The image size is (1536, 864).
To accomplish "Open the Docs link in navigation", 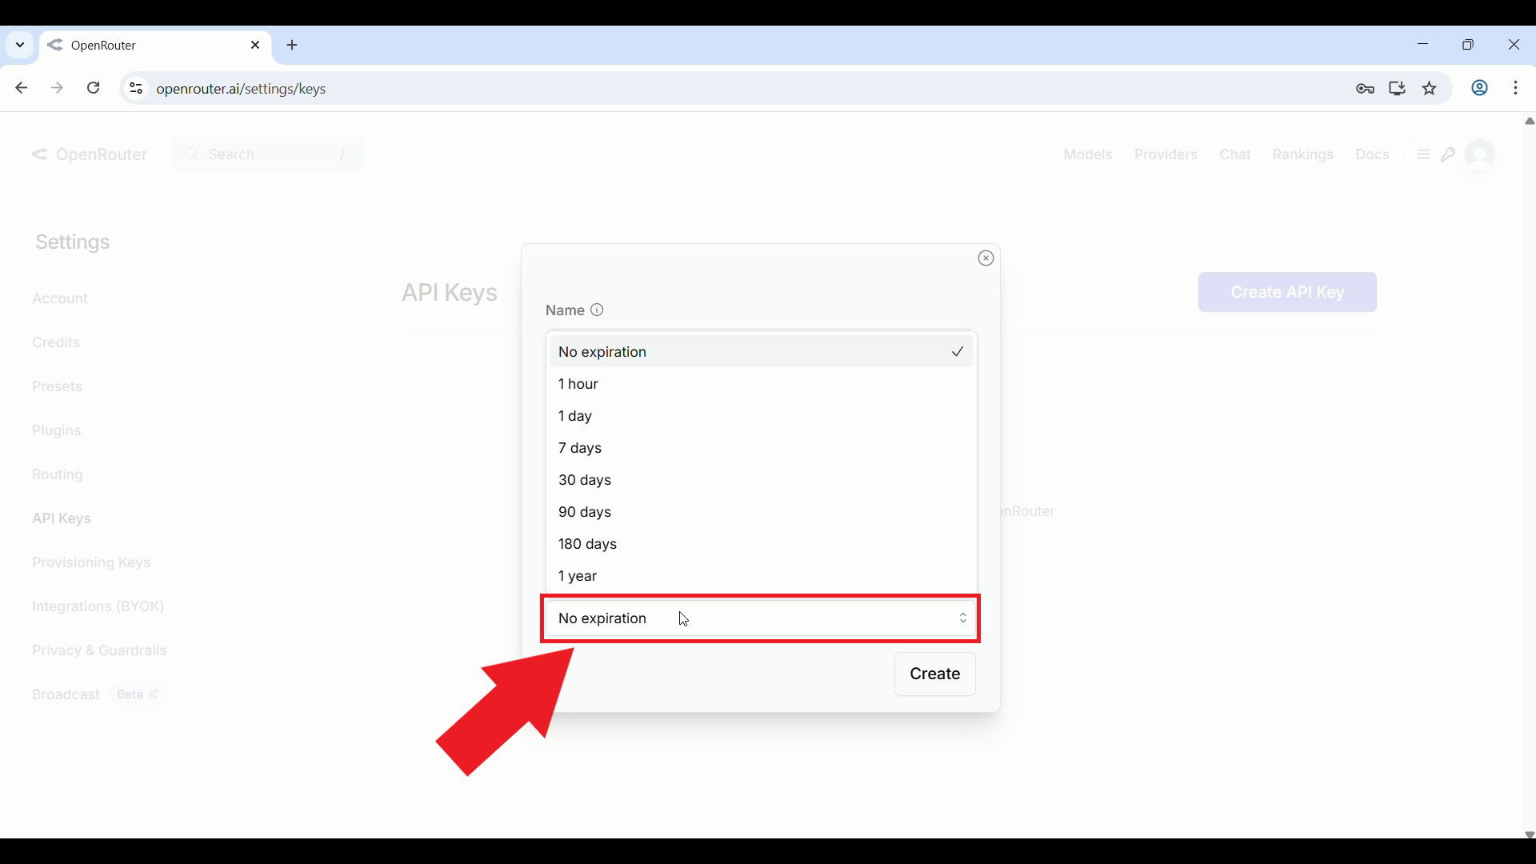I will click(x=1372, y=154).
